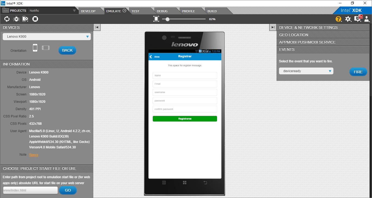Select landscape orientation
This screenshot has width=372, height=198.
tap(46, 48)
